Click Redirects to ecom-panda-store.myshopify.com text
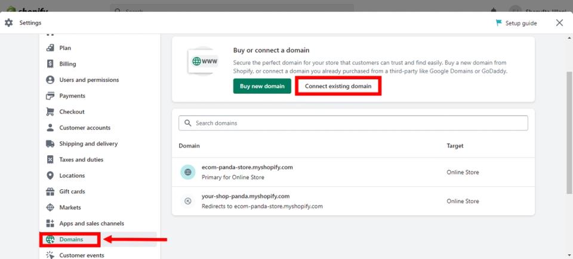This screenshot has width=573, height=259. [262, 206]
